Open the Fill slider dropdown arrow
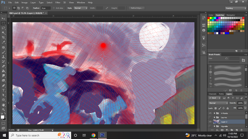248x139 pixels. pos(245,108)
